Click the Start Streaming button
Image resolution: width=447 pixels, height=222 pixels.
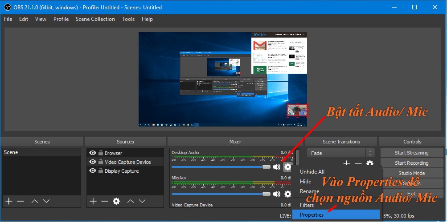pos(411,153)
